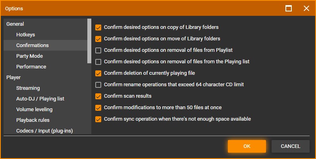
Task: Select the General category in the tree
Action: [15, 24]
